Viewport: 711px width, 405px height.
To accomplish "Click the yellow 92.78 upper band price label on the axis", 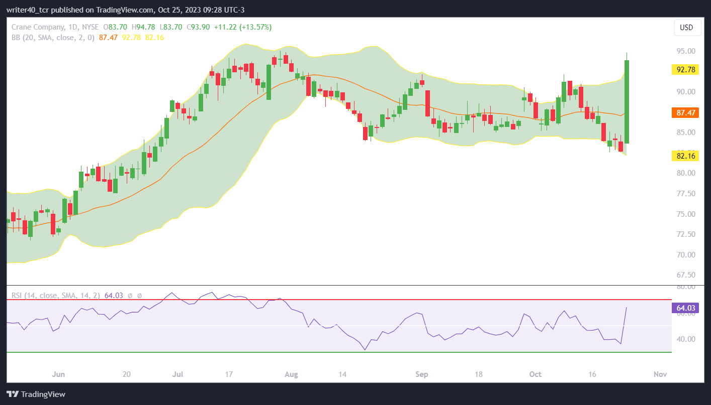I will [686, 70].
